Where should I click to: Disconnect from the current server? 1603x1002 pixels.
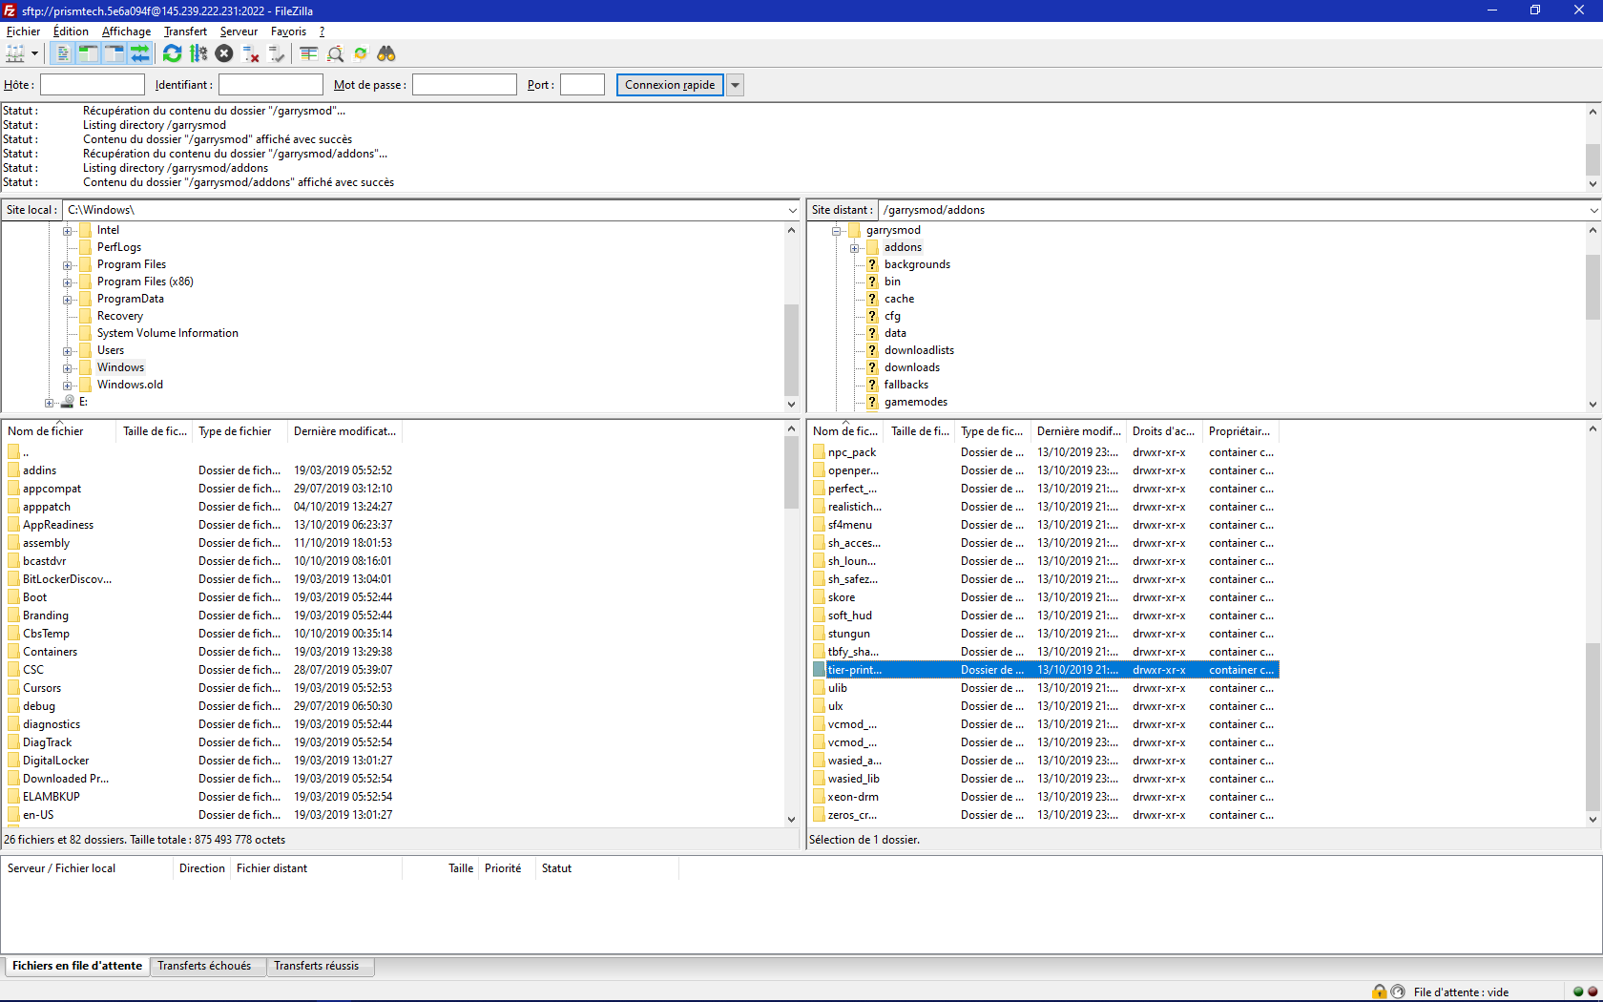[x=251, y=53]
